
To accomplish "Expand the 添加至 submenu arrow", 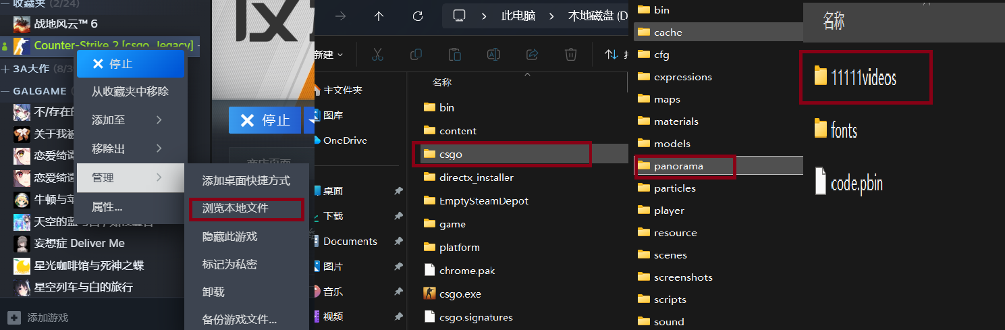I will (x=159, y=120).
